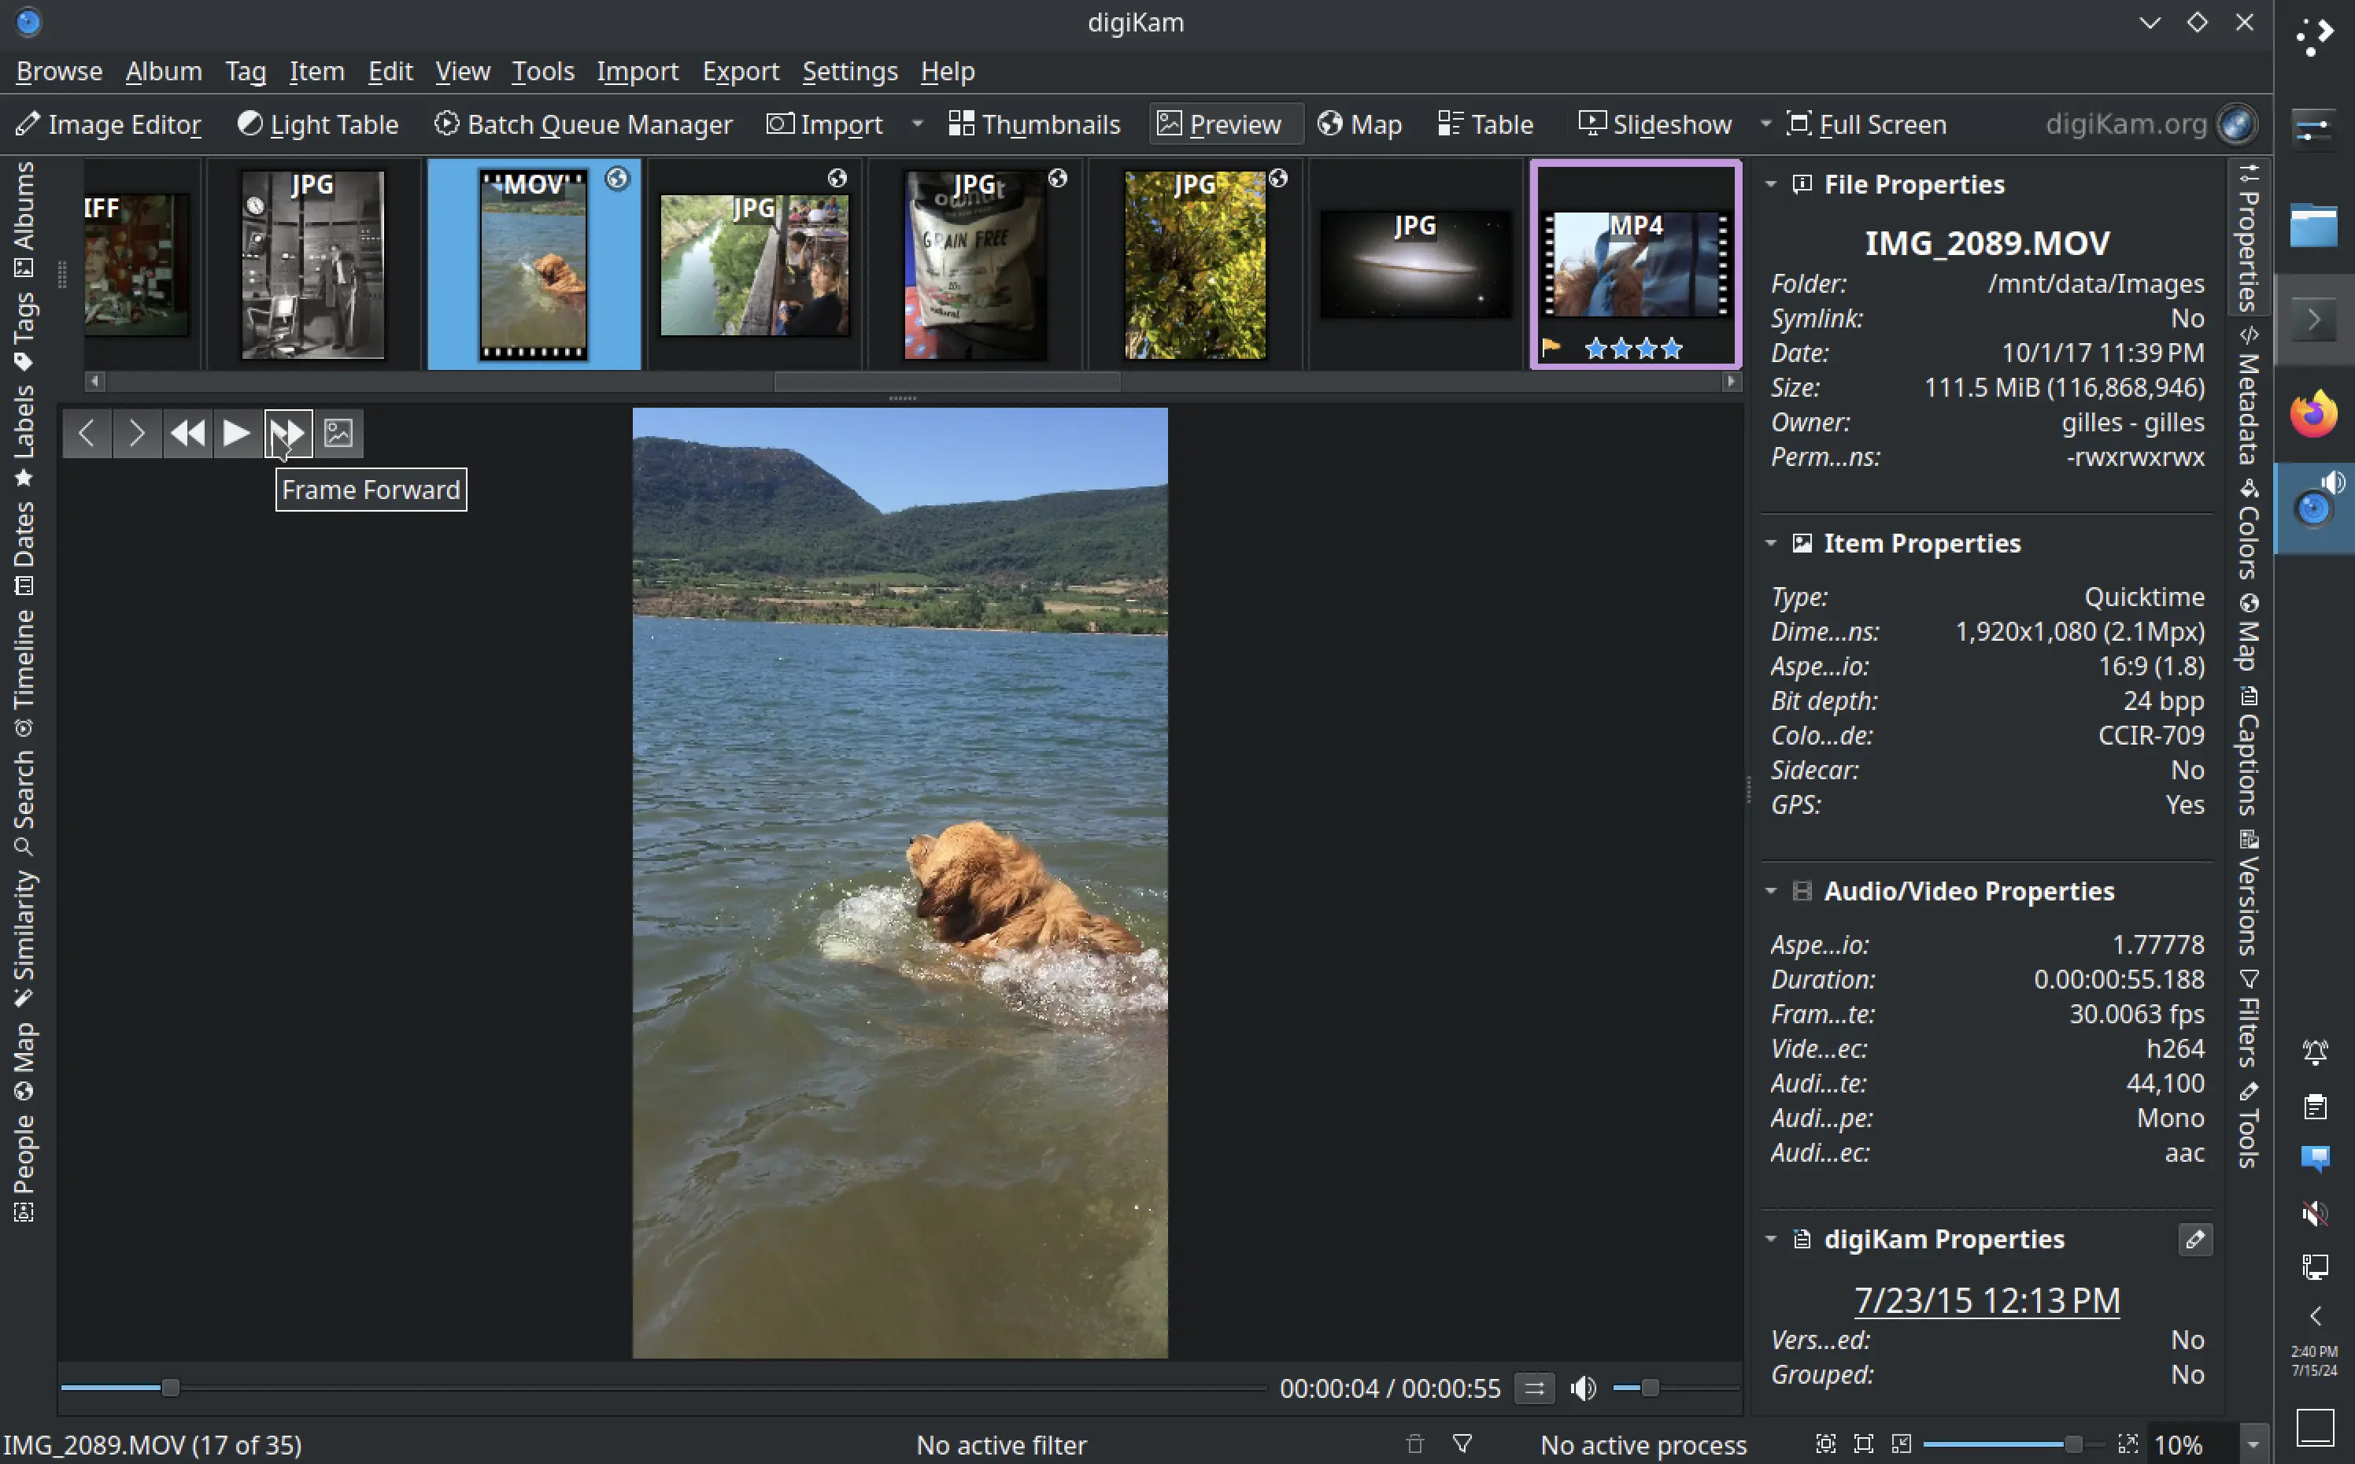Launch Batch Queue Manager
Viewport: 2355px width, 1464px height.
click(x=582, y=124)
